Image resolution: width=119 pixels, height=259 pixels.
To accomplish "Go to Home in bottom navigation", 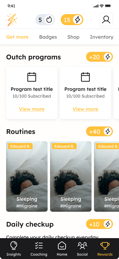I will point(62,249).
